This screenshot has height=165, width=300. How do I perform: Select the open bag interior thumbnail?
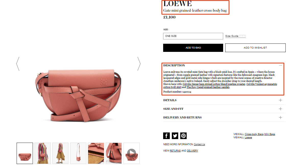pos(96,153)
